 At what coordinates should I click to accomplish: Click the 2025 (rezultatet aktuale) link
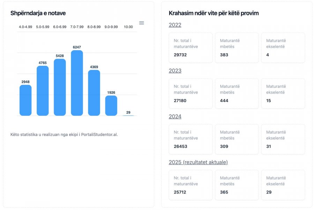pos(198,162)
